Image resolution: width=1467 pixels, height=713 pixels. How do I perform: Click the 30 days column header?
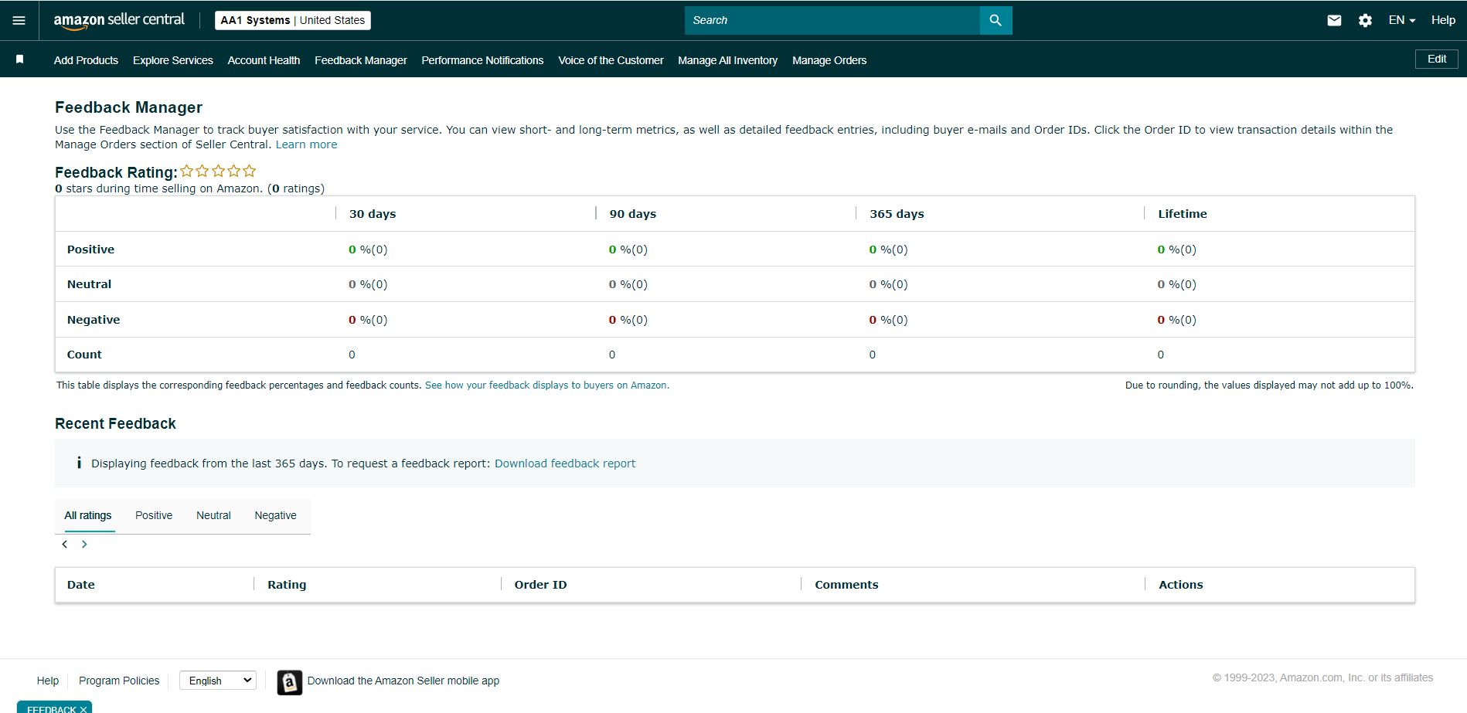point(373,214)
